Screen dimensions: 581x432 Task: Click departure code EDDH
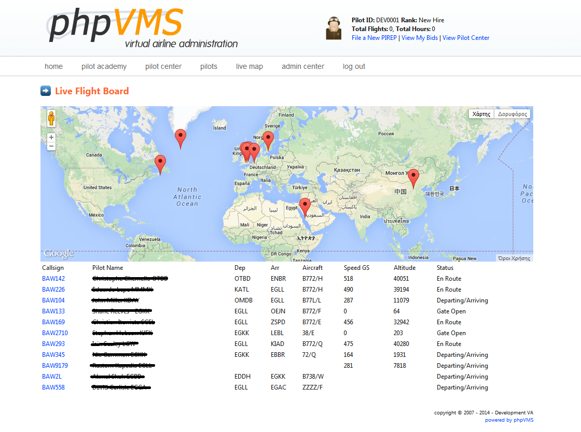(242, 377)
